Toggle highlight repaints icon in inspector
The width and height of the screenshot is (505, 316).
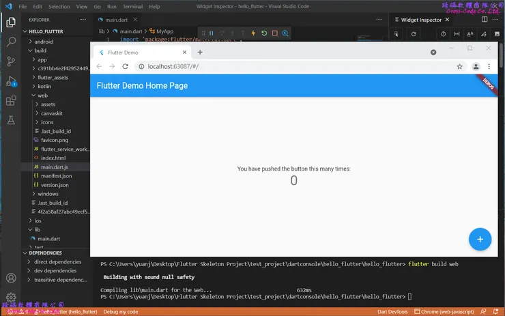coord(484,34)
